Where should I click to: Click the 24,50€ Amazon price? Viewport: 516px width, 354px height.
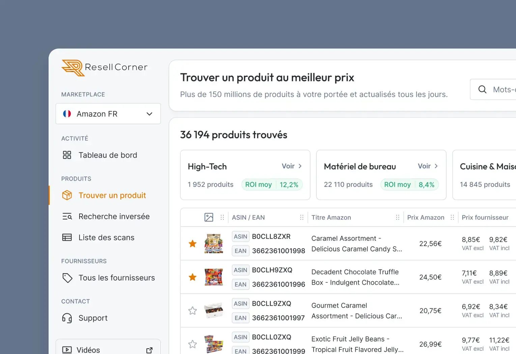point(430,277)
